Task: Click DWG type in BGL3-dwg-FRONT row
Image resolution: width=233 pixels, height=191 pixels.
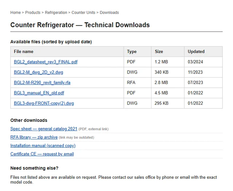Action: 138,103
